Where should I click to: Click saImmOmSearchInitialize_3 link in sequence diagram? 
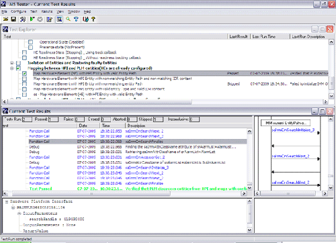point(293,130)
